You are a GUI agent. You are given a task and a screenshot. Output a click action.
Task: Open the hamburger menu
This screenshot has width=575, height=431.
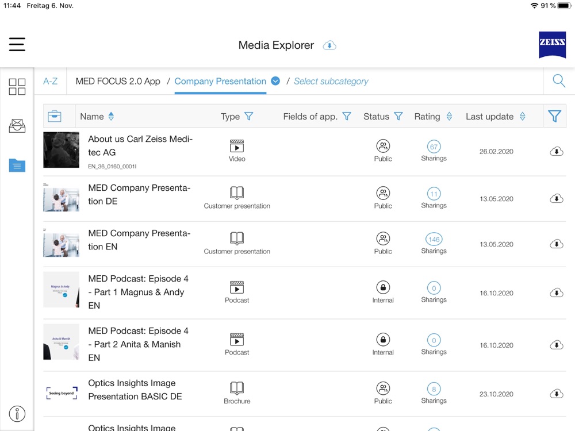pyautogui.click(x=17, y=44)
